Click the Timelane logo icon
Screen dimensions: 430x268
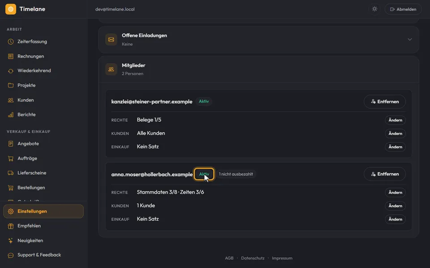click(x=11, y=9)
